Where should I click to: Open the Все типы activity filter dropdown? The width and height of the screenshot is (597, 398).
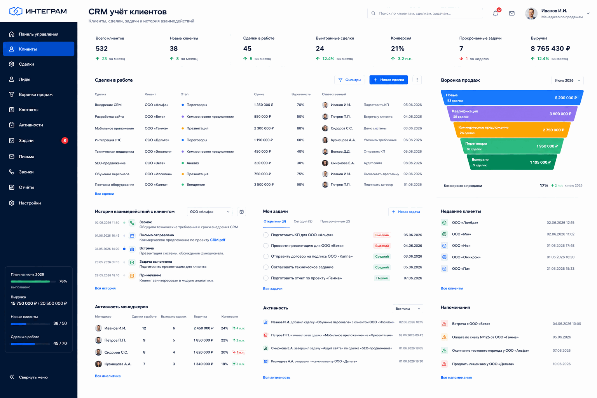coord(408,309)
